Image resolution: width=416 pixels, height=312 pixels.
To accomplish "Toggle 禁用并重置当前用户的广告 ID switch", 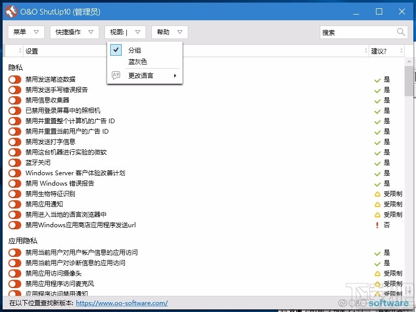I will click(x=15, y=132).
